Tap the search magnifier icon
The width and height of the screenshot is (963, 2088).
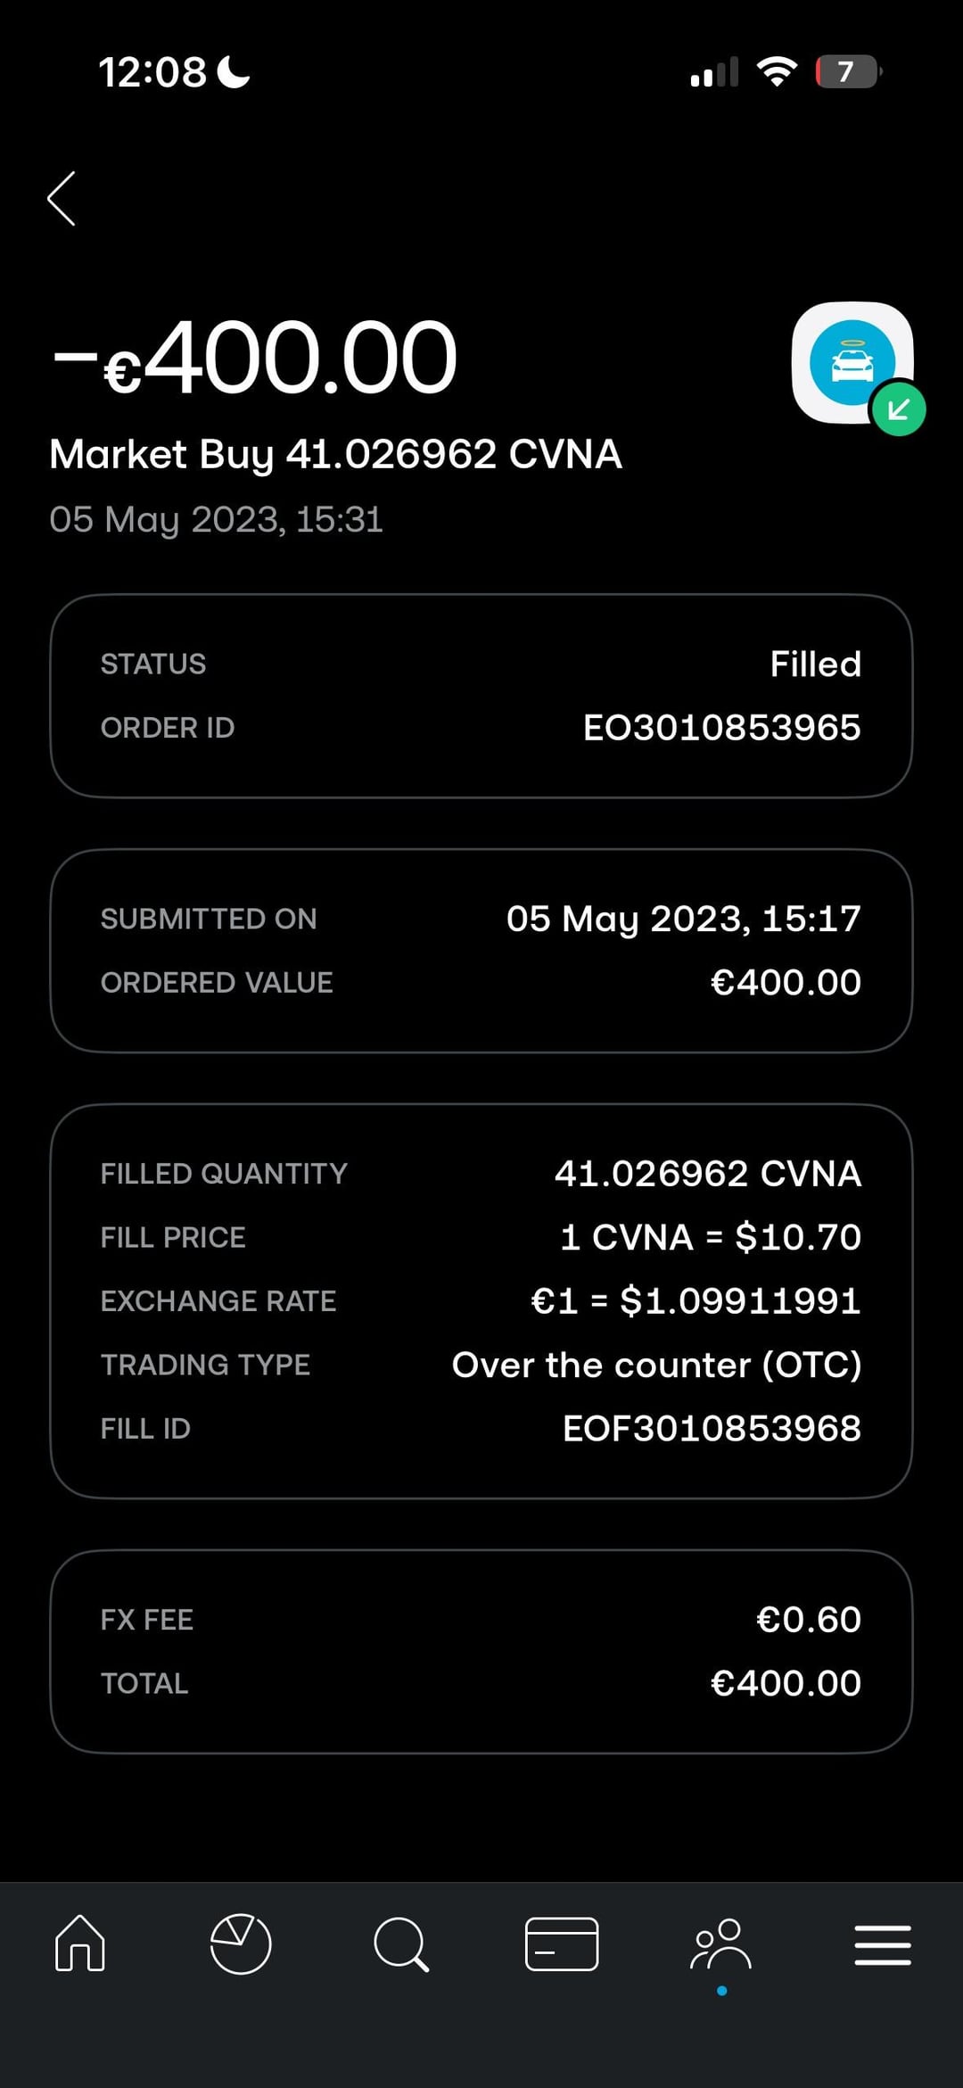(x=401, y=1944)
